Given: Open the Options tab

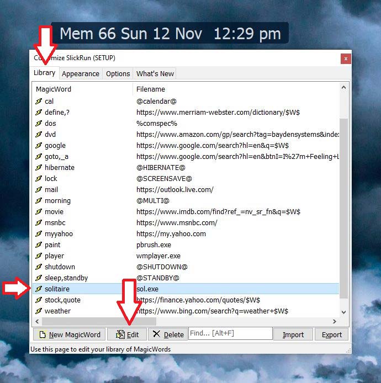Looking at the screenshot, I should (x=118, y=73).
